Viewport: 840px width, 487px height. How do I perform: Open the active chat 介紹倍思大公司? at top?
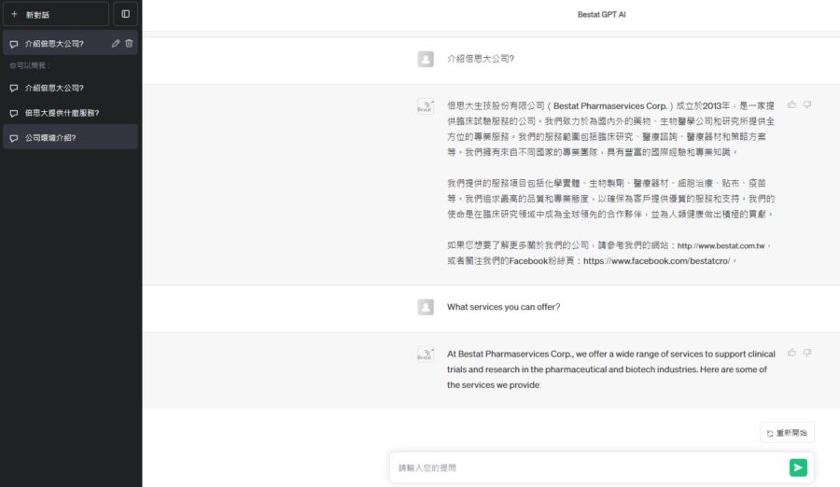coord(70,44)
